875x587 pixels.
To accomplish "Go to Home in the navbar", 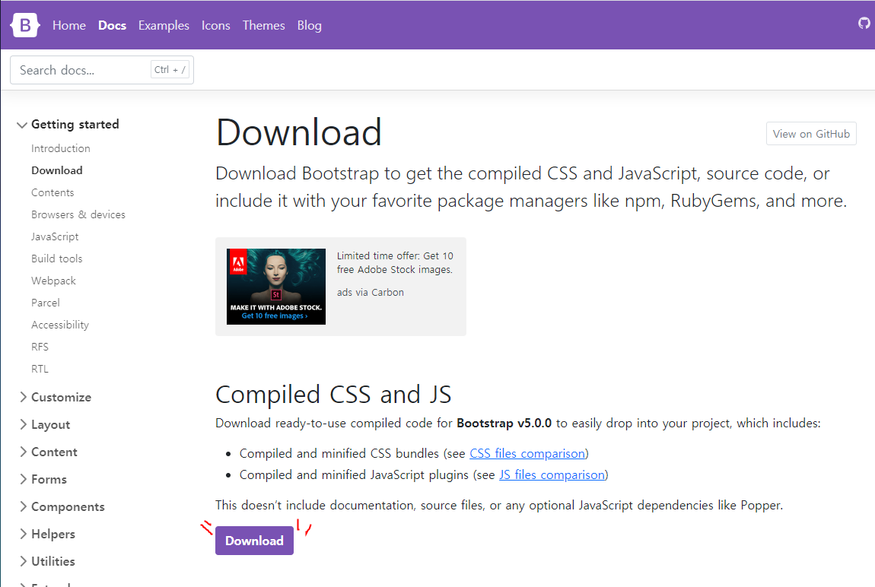I will [69, 26].
